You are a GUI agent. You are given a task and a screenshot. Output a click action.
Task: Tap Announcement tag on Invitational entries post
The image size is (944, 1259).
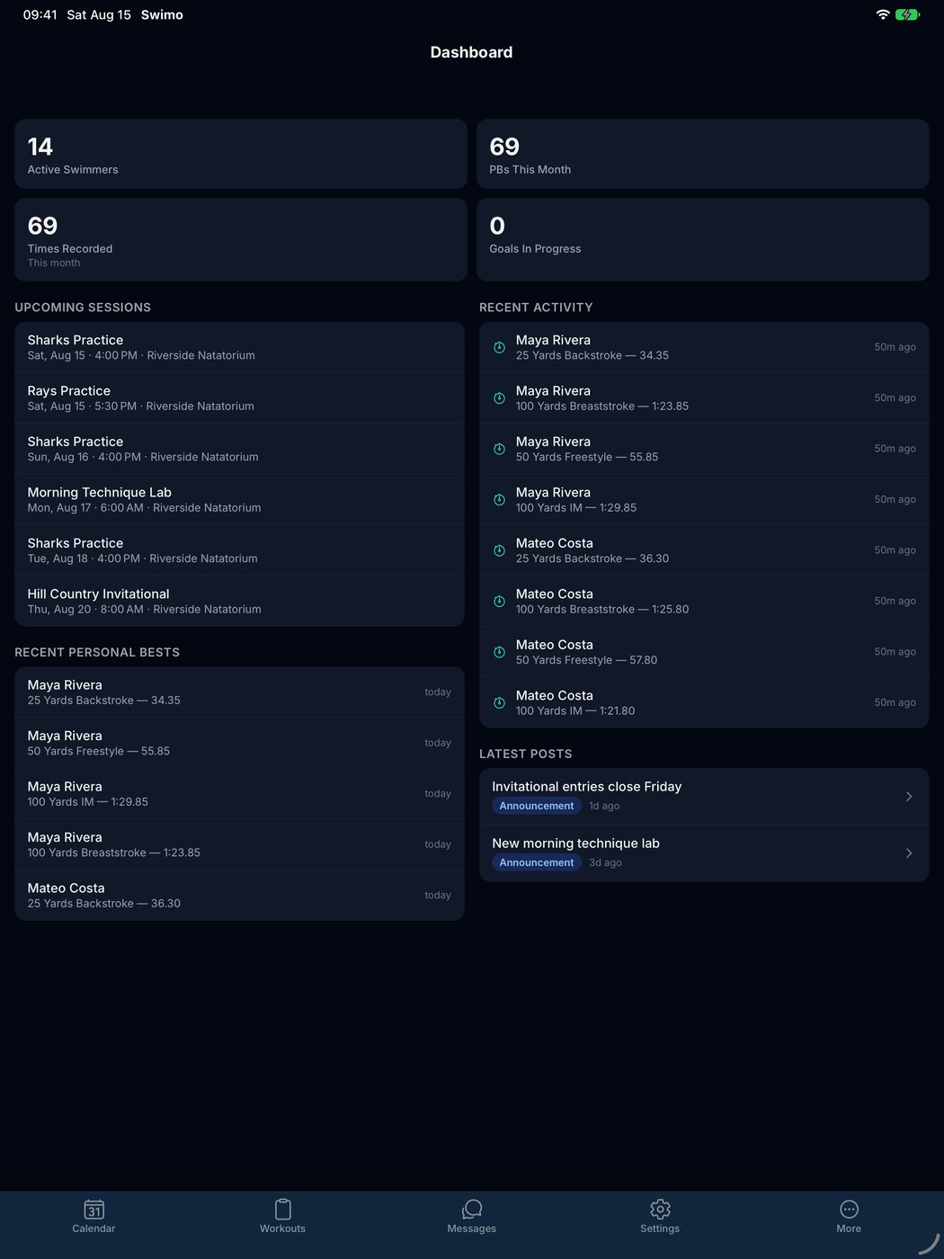537,806
